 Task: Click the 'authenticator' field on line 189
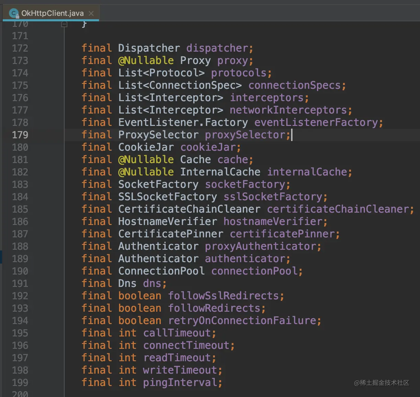(245, 259)
